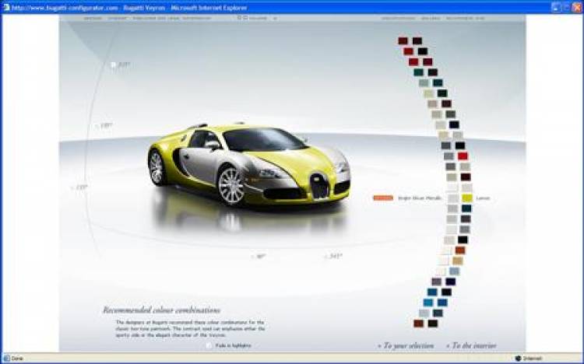Click the Lemon colour name label
Viewport: 584px width, 364px height.
coord(483,198)
